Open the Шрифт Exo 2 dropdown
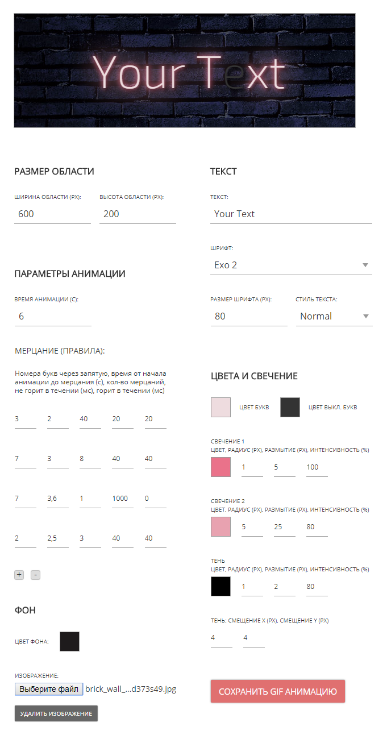 pyautogui.click(x=291, y=265)
